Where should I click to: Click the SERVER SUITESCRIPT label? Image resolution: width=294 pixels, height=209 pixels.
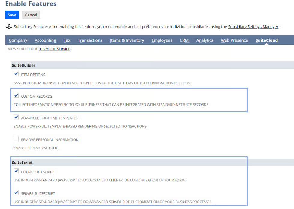(38, 194)
